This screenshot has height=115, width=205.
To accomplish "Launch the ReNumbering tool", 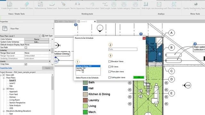I will pos(40,6).
